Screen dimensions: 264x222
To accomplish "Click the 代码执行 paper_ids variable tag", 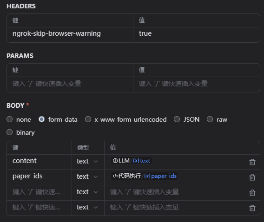I will point(145,176).
